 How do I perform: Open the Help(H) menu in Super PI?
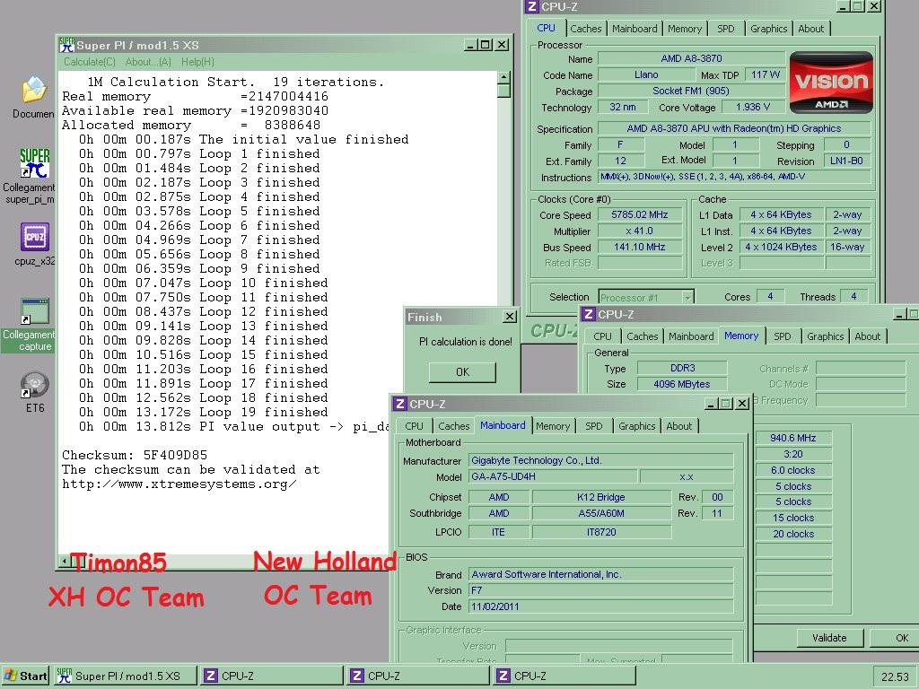pos(197,62)
